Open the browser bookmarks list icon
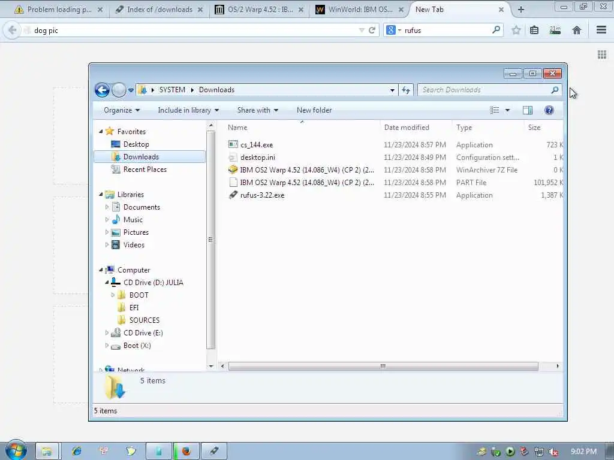Screen dimensions: 614x460 [x=534, y=30]
